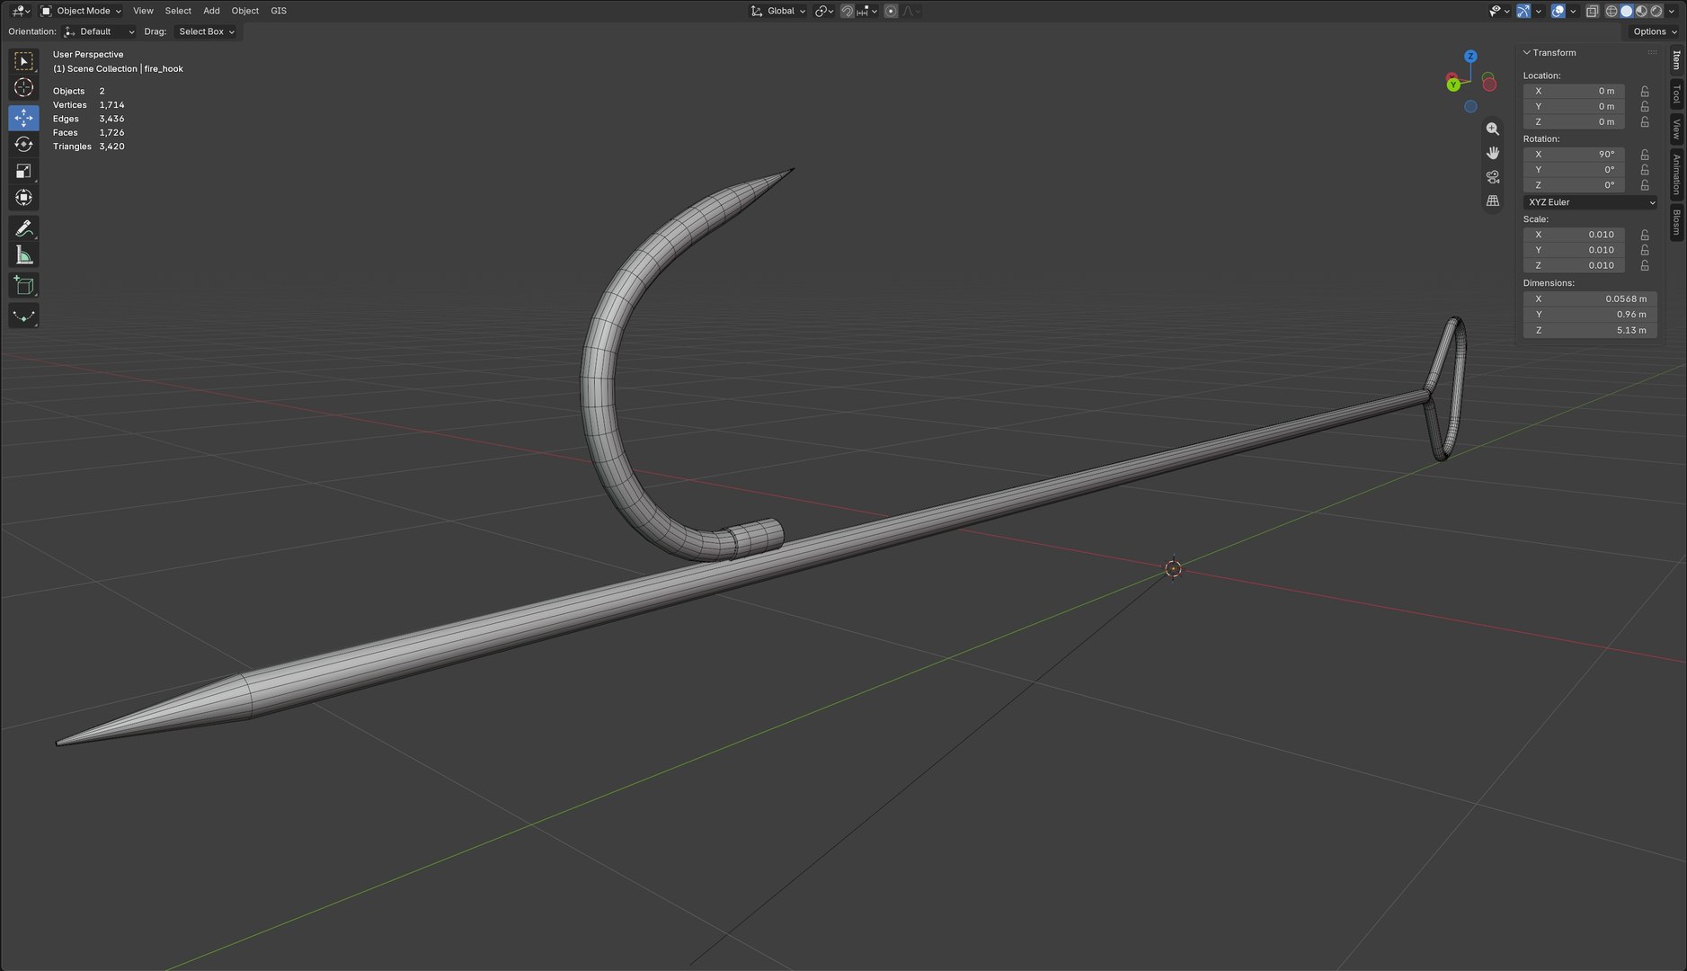Activate the combined Transform tool

(x=24, y=198)
